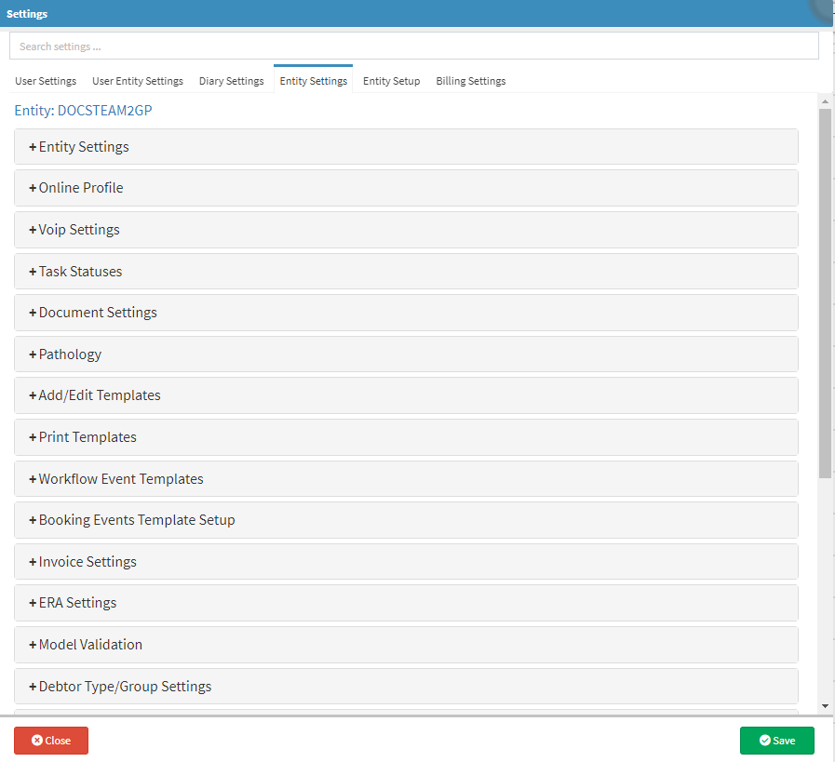Expand the Task Statuses section
This screenshot has width=835, height=762.
tap(406, 272)
